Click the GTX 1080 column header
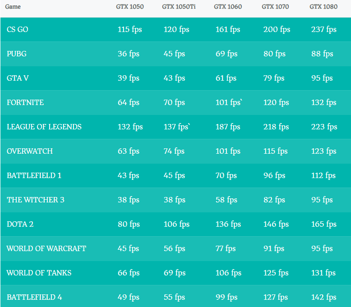Viewport: 351px width, 307px height. 323,7
